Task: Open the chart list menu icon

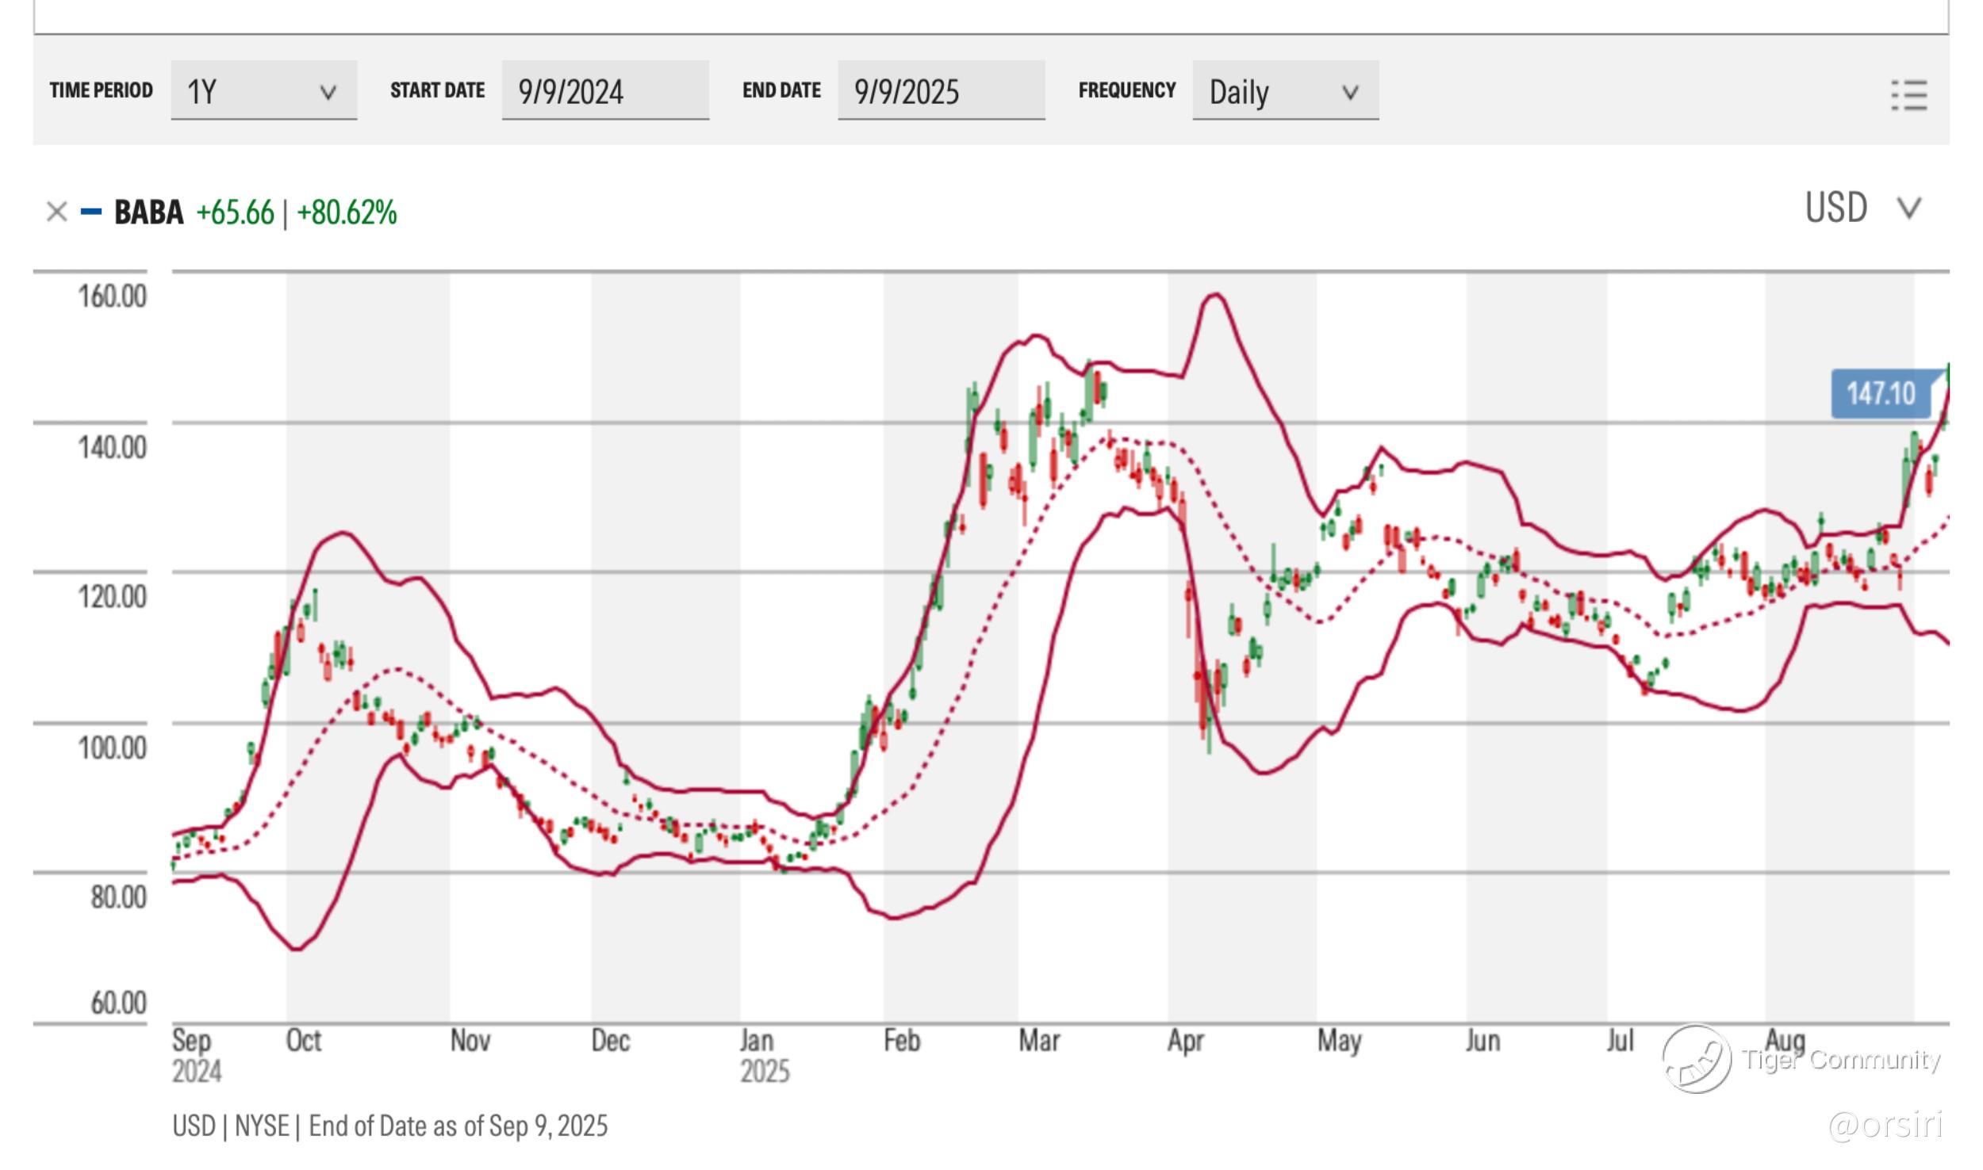Action: (x=1908, y=95)
